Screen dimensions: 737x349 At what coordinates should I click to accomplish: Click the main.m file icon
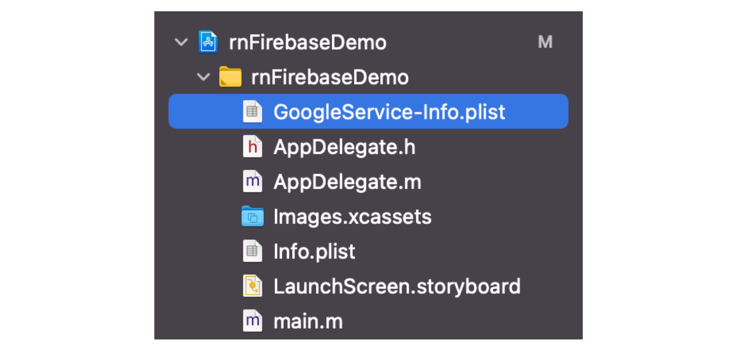(252, 321)
